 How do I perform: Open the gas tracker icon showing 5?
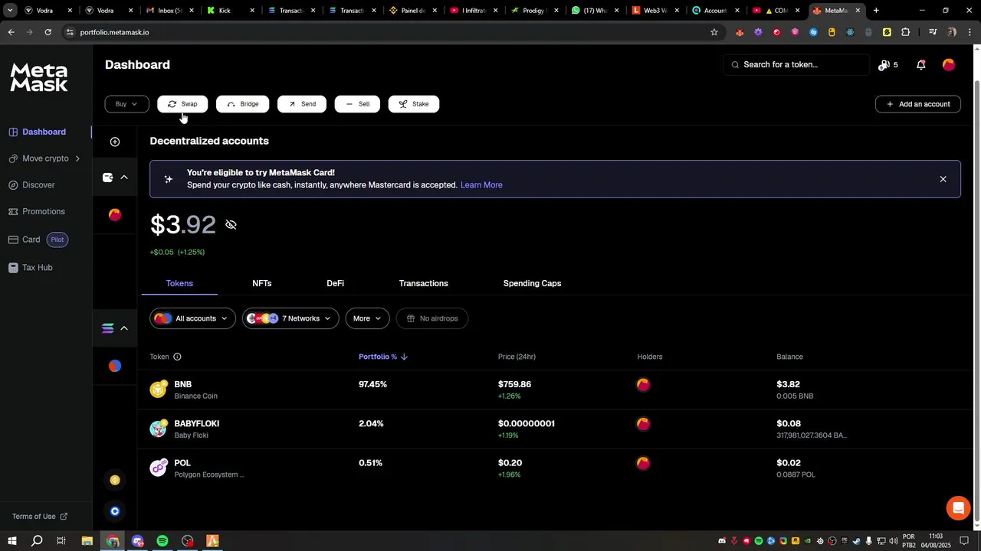click(888, 65)
